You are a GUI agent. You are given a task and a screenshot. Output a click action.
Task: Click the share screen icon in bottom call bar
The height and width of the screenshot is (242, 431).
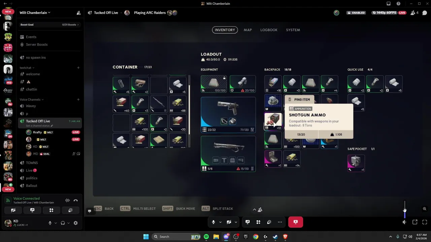click(x=247, y=222)
